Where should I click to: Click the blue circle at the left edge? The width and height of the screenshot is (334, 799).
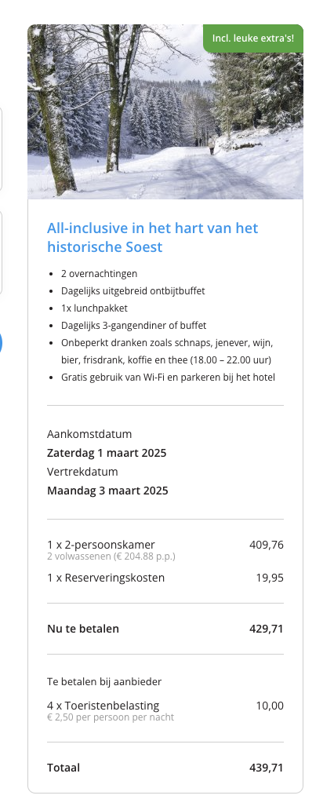[x=1, y=343]
